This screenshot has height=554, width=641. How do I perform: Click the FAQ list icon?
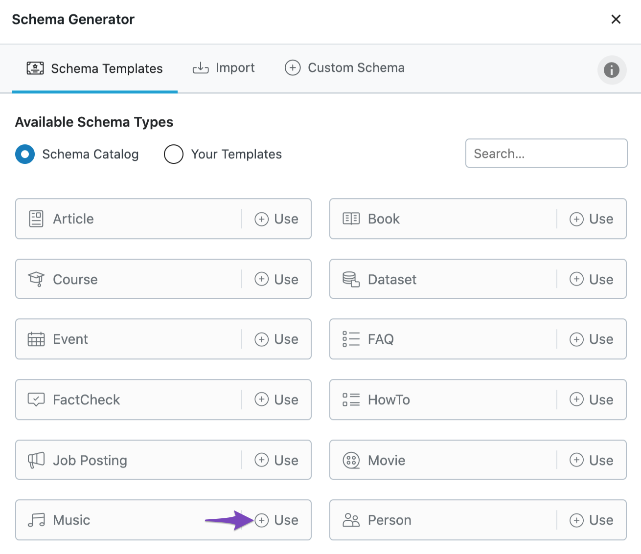pyautogui.click(x=351, y=339)
